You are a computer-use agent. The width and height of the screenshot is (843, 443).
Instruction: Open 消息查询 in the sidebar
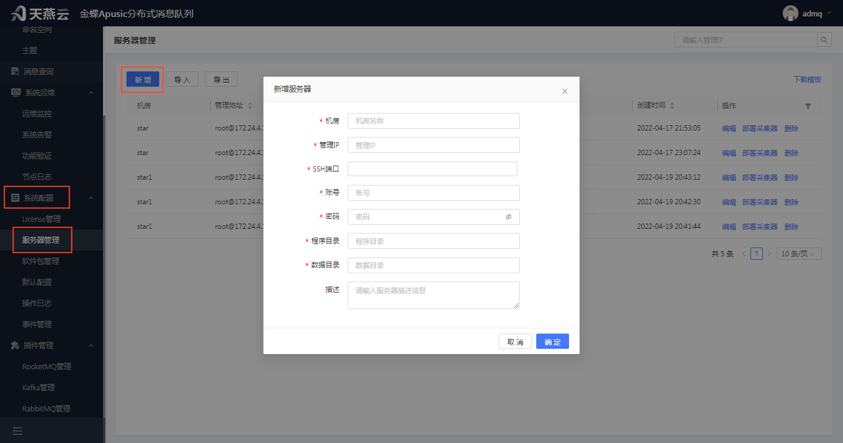(x=39, y=71)
